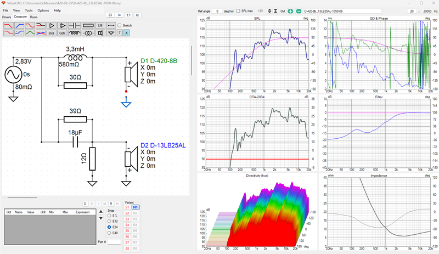Insert a ground symbol
Image resolution: width=439 pixels, height=254 pixels.
pos(111,33)
